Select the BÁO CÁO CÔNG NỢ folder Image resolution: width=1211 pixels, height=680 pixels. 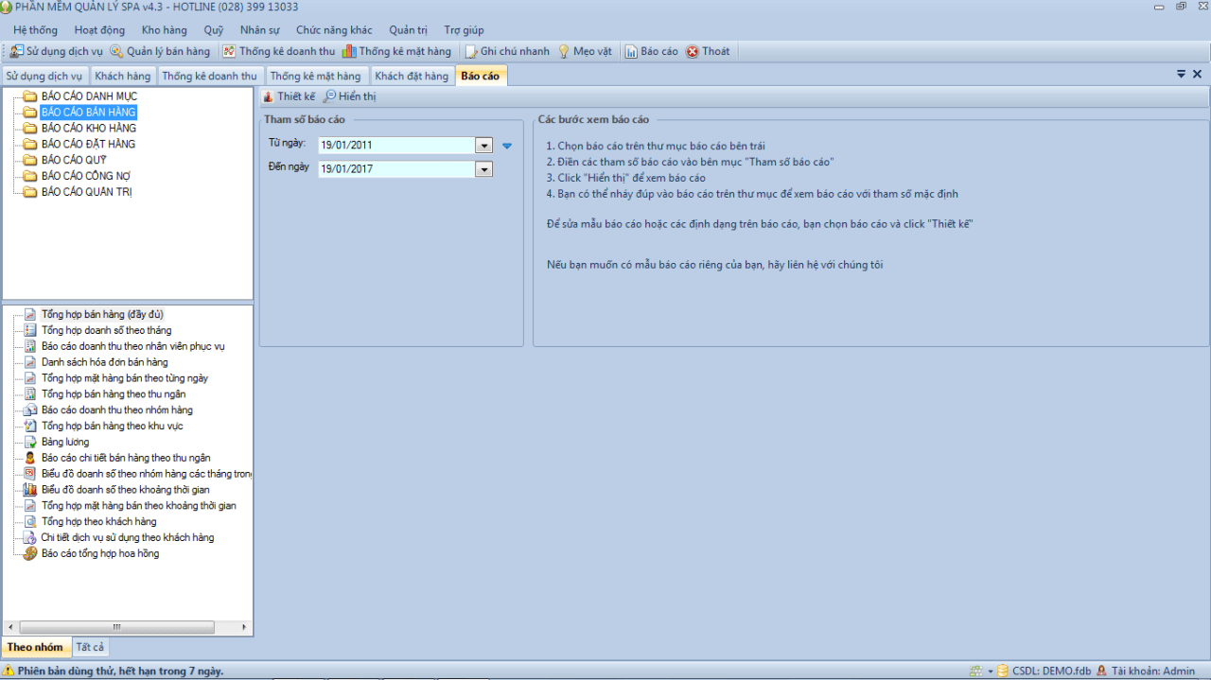(x=86, y=176)
